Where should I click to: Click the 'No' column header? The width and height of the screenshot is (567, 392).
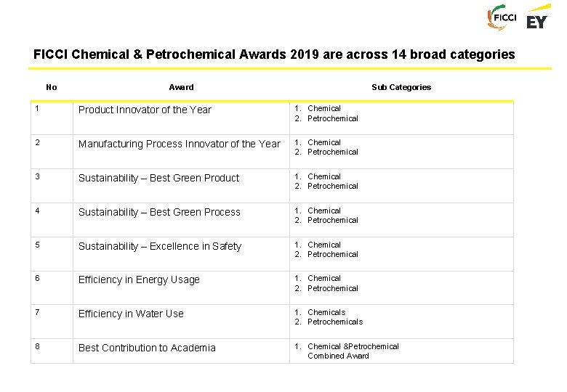[x=52, y=87]
